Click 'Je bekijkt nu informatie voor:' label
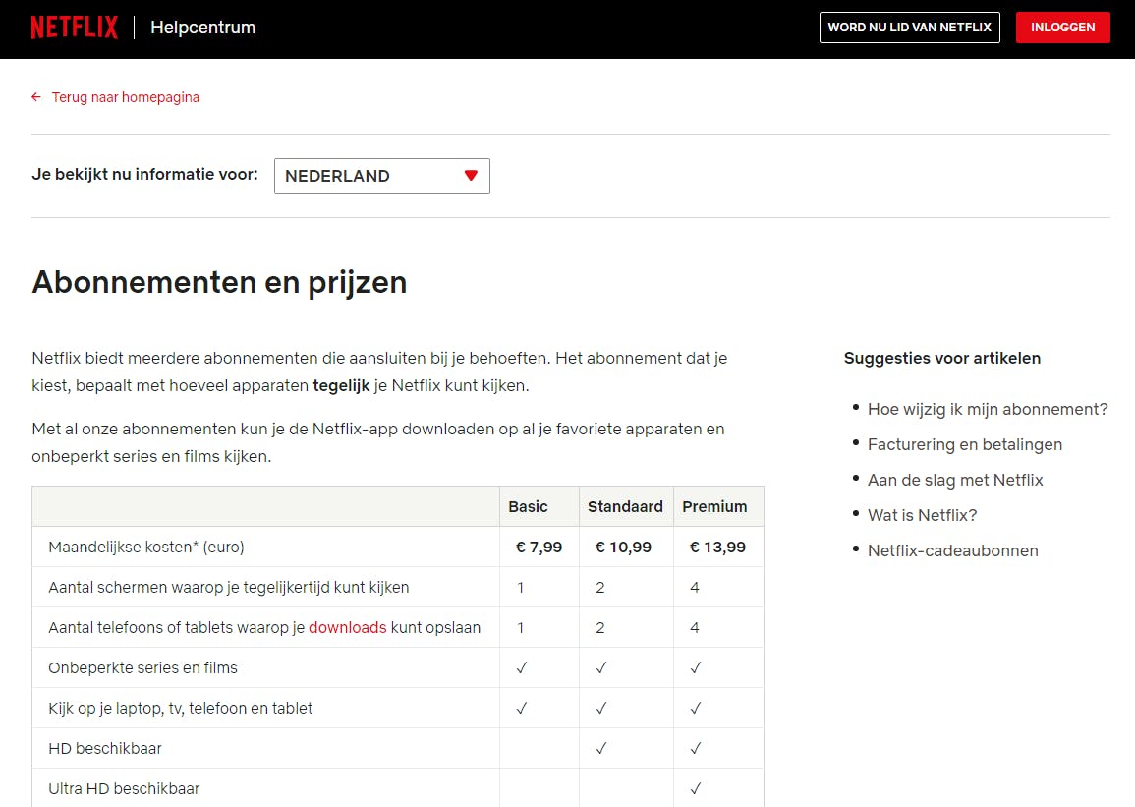Viewport: 1135px width, 807px height. pyautogui.click(x=144, y=174)
